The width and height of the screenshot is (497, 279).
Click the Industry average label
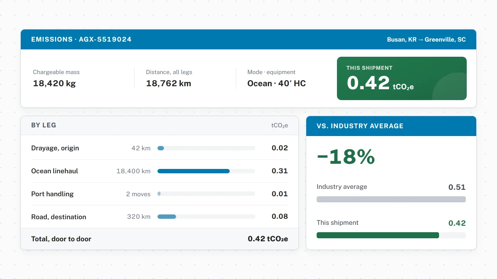tap(342, 187)
